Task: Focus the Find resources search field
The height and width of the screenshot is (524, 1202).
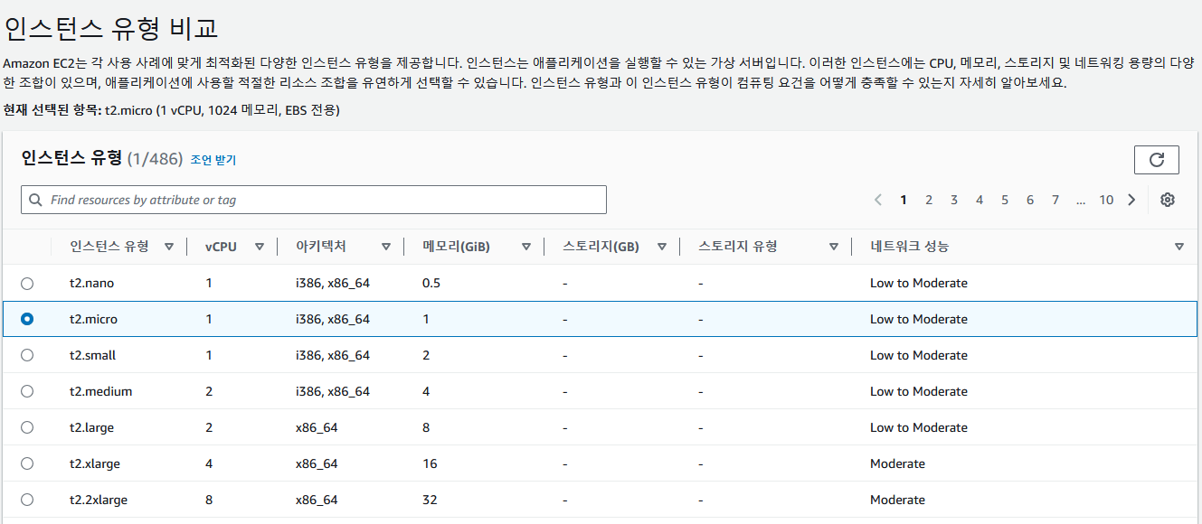Action: tap(313, 200)
